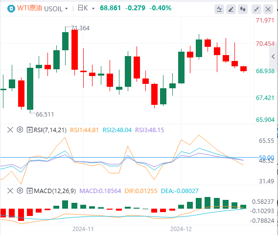Screen dimensions: 278x235
Task: Click the shrink/collapse arrows icon
Action: point(256,9)
